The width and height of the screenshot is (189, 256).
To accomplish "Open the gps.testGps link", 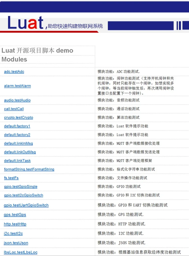I will 15,215.
